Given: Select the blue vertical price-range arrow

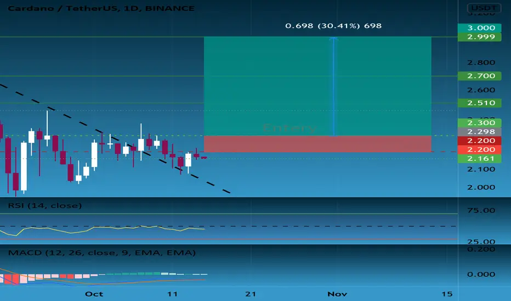Looking at the screenshot, I should pos(333,86).
